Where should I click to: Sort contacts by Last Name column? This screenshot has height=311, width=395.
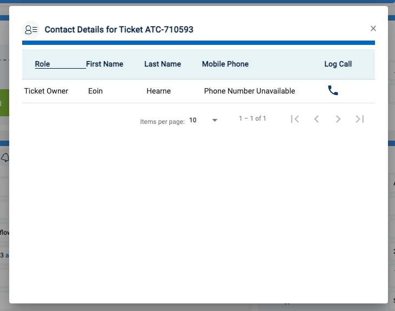[162, 64]
